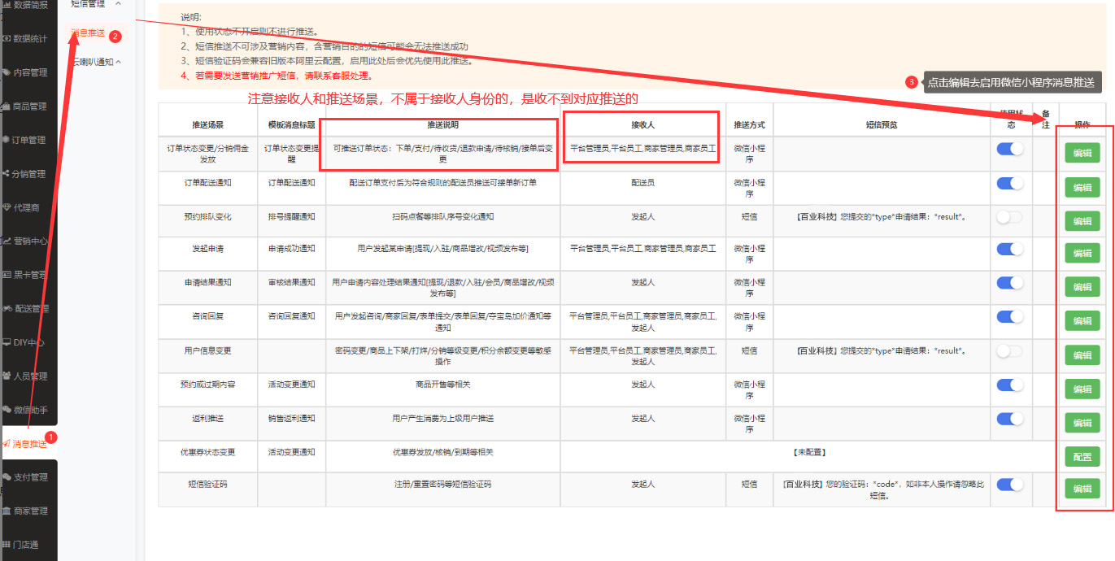
Task: Select 分销管理 in the left sidebar
Action: [x=29, y=174]
